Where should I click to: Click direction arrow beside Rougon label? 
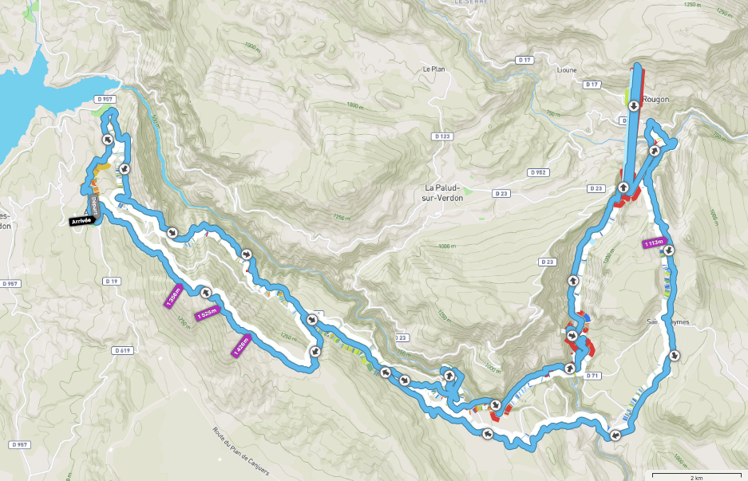pos(634,106)
